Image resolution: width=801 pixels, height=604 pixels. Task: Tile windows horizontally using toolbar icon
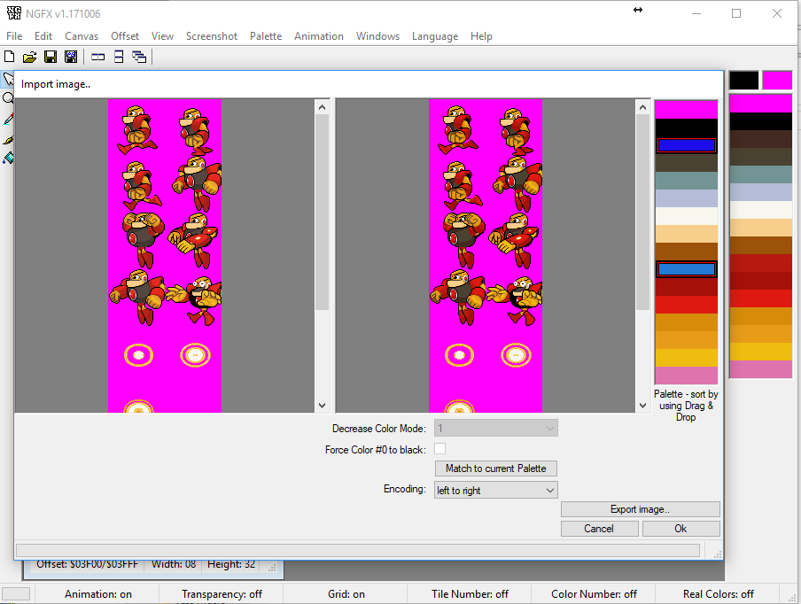pos(98,57)
